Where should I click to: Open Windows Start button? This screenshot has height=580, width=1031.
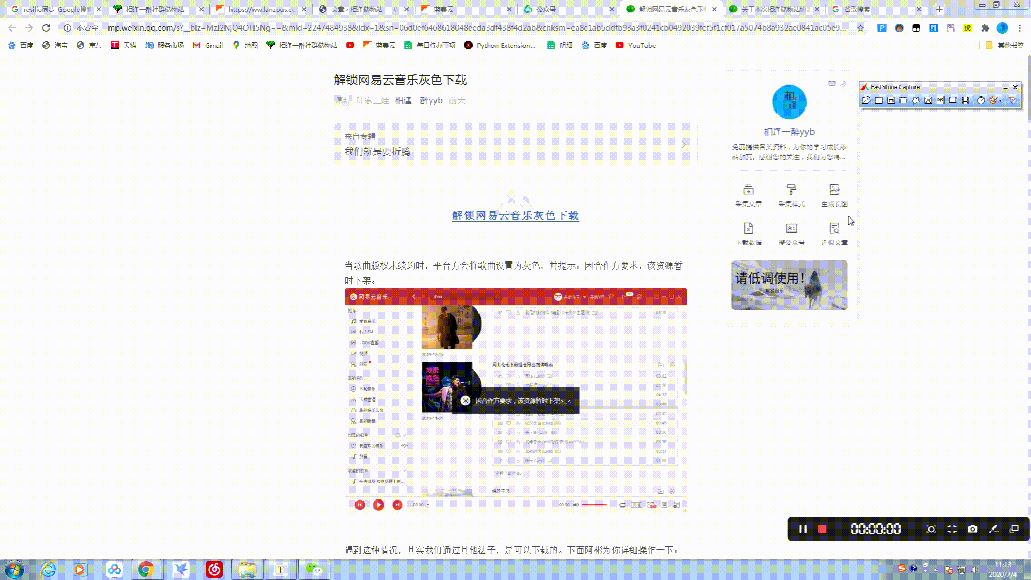click(x=14, y=569)
